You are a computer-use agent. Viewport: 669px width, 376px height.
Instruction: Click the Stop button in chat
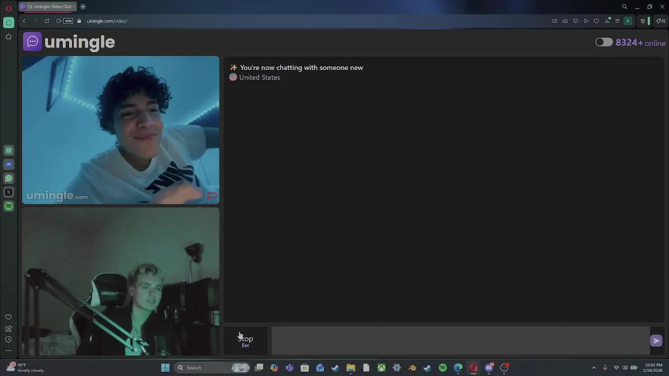[246, 340]
